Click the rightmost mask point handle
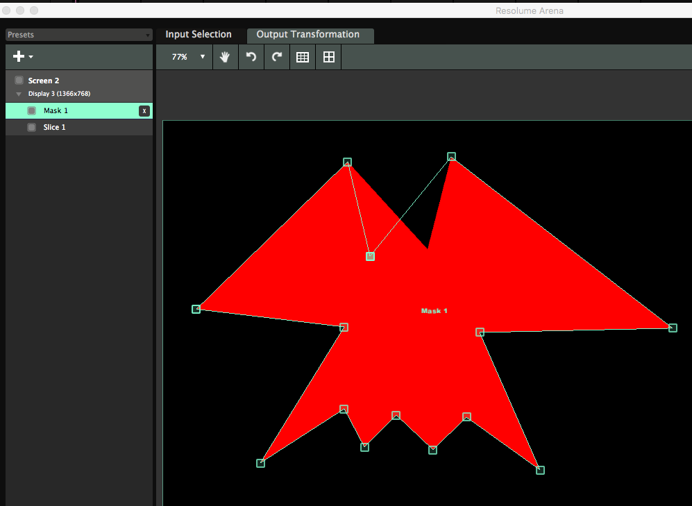The height and width of the screenshot is (506, 692). coord(673,328)
